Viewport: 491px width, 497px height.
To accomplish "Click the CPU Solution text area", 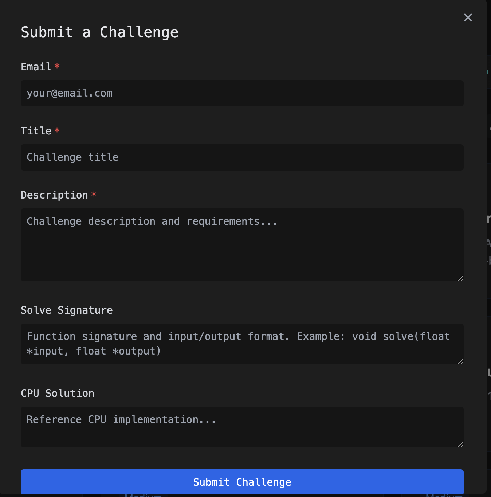I will point(242,427).
